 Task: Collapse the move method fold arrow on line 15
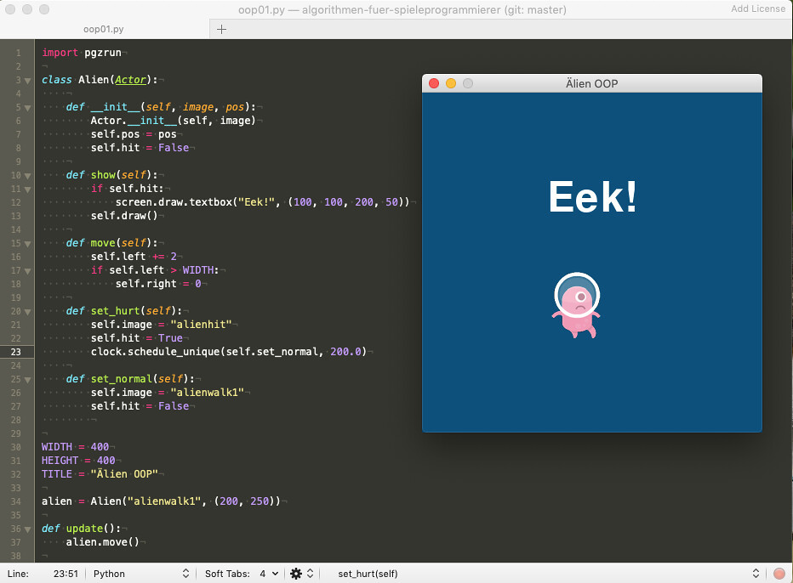pyautogui.click(x=28, y=244)
